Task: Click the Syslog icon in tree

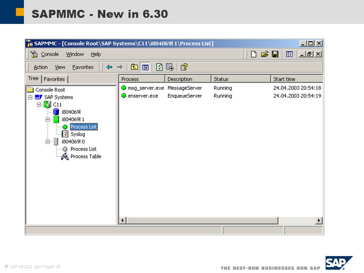Action: (x=65, y=134)
